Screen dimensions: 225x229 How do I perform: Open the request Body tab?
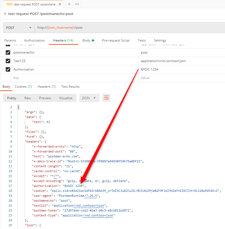point(88,40)
